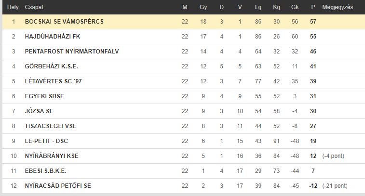Click the Megjegyzés column header
The image size is (365, 196).
pos(338,7)
